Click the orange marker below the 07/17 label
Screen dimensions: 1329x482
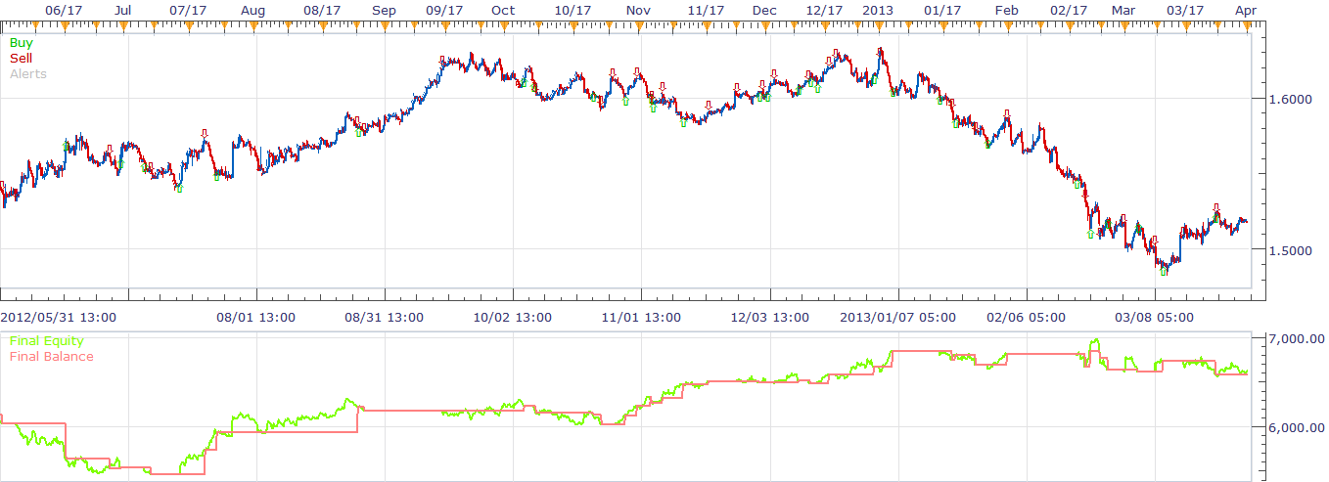[x=188, y=25]
